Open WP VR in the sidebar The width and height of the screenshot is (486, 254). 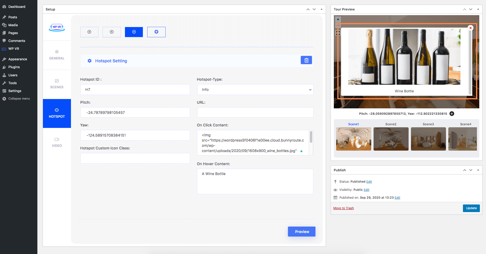[x=13, y=49]
